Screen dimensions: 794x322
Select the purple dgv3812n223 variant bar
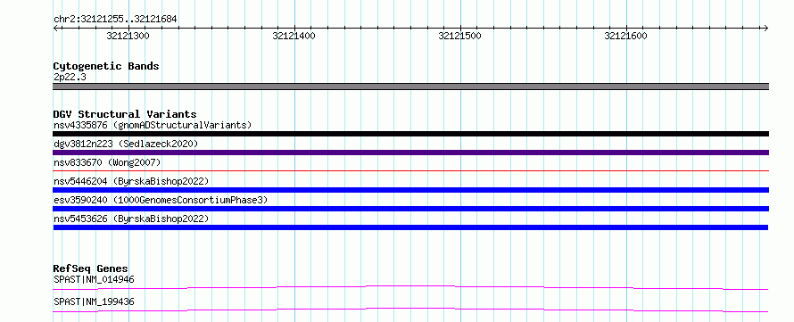411,153
